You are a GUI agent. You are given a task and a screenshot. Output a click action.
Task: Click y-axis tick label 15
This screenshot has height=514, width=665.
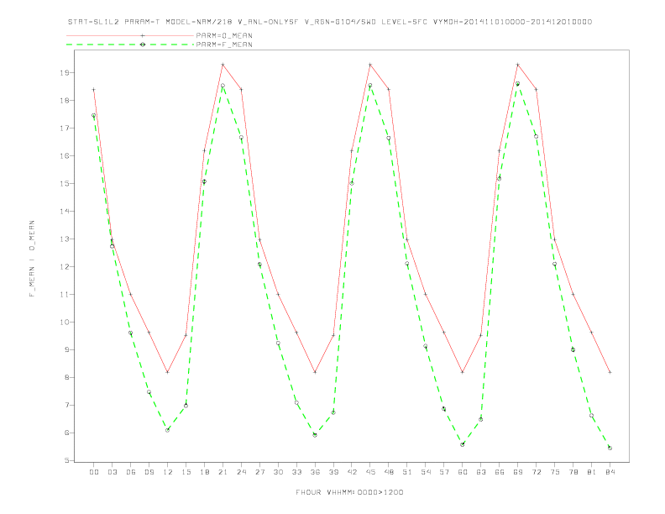tap(65, 184)
